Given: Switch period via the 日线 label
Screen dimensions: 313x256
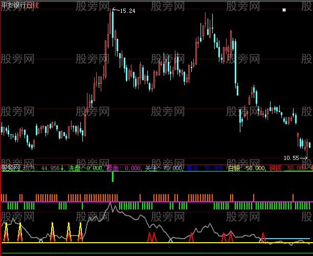Looking at the screenshot, I should (33, 4).
